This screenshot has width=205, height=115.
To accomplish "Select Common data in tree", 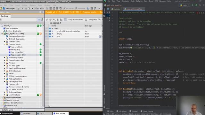I will point(12,105).
